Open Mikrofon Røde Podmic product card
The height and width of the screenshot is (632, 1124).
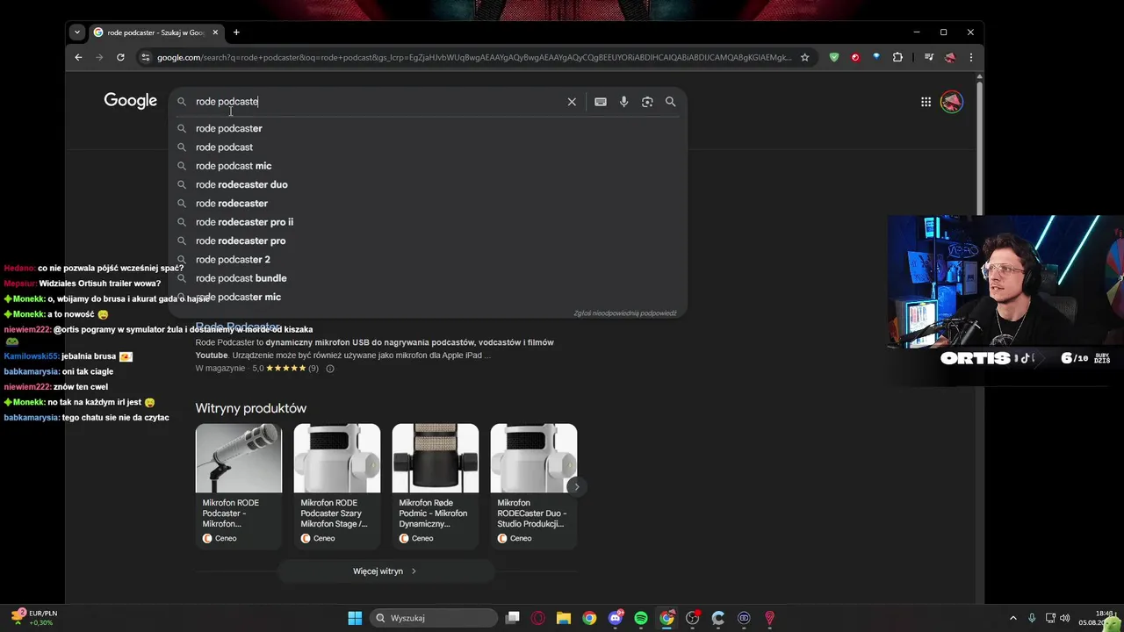[x=436, y=486]
